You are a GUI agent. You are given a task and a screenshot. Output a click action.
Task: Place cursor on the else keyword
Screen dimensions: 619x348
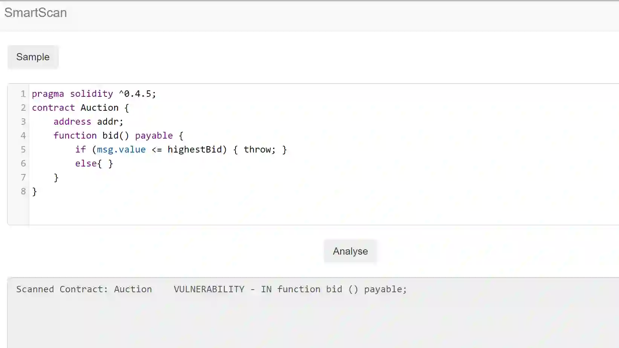click(83, 163)
